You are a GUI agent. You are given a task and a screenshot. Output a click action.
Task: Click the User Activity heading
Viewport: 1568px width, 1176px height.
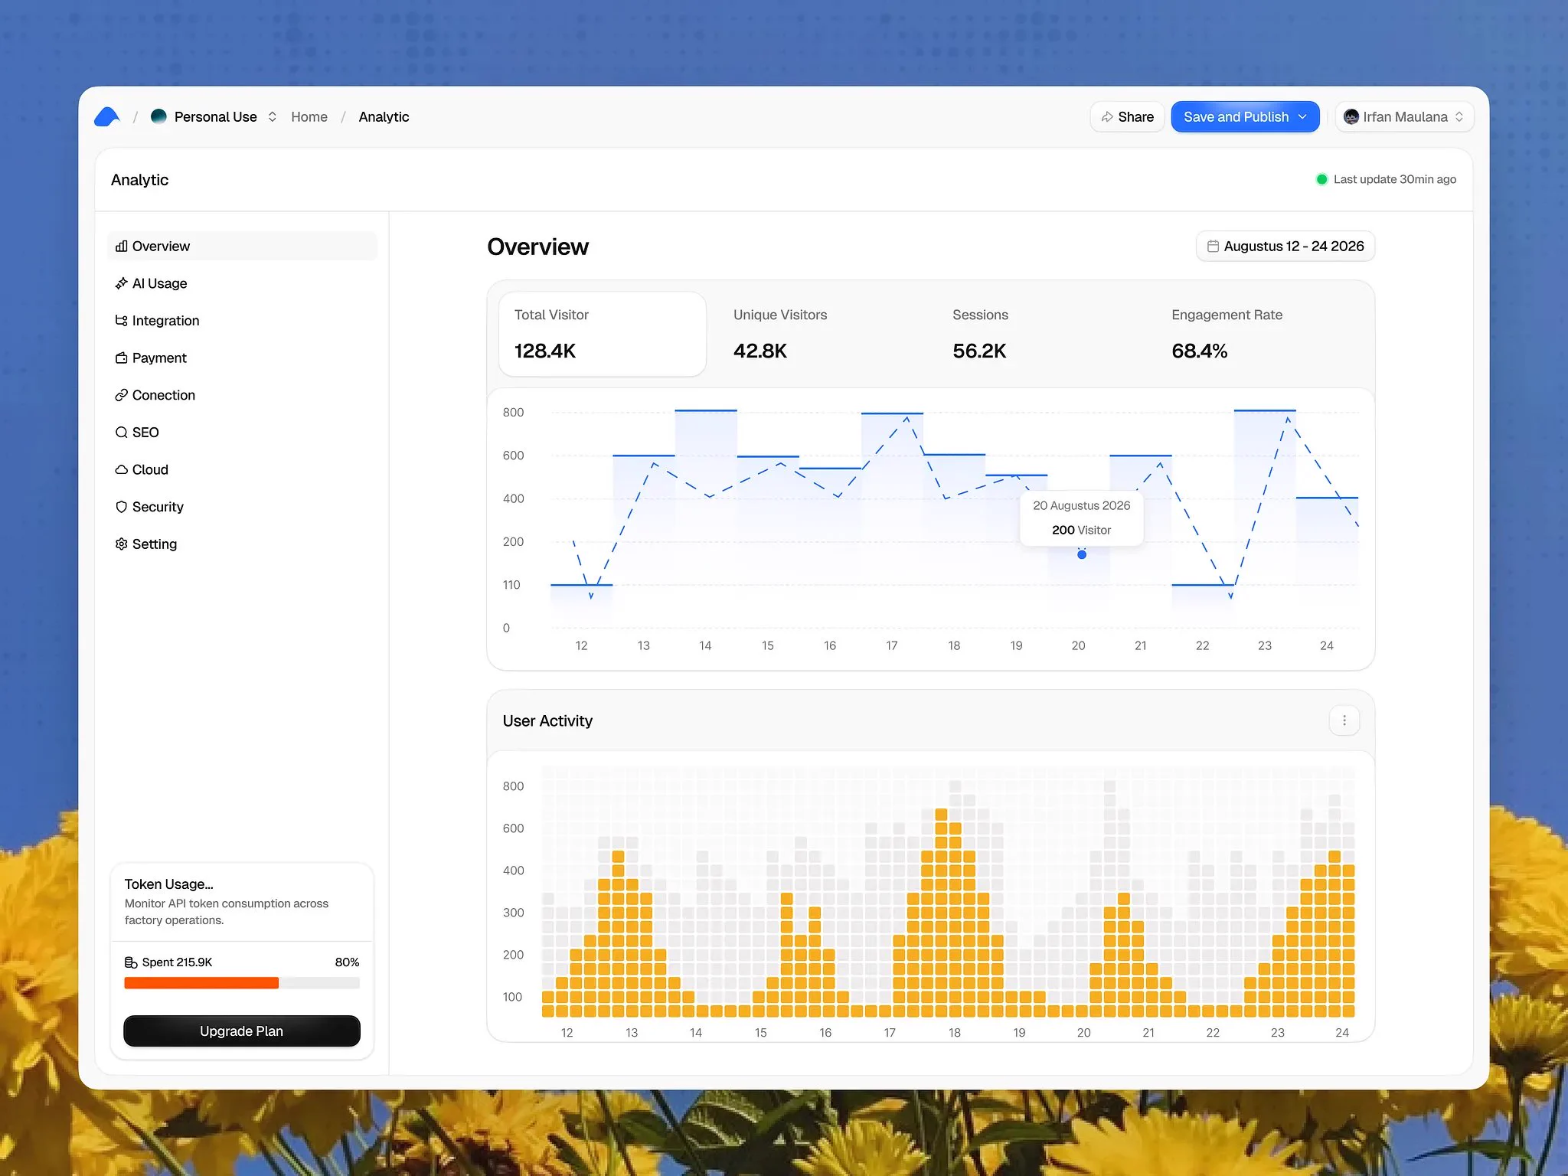(x=547, y=720)
